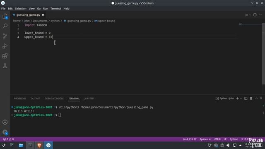Click 'UTF-8' encoding status
This screenshot has height=149, width=265.
(x=217, y=139)
